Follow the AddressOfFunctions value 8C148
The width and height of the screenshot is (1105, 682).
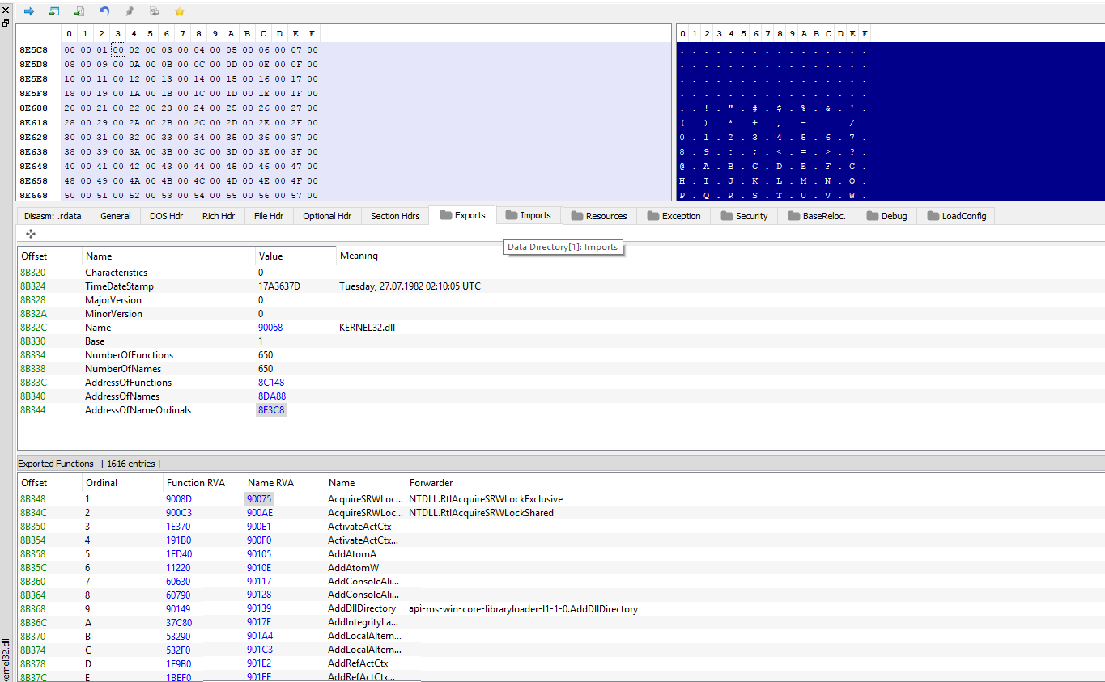pos(271,383)
